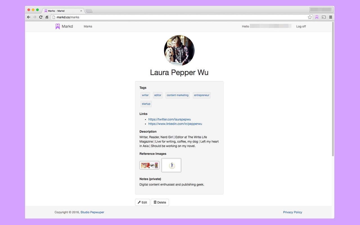Click the Cast icon in browser toolbar

pyautogui.click(x=324, y=17)
